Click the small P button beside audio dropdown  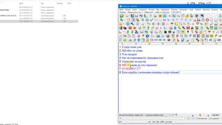173,115
